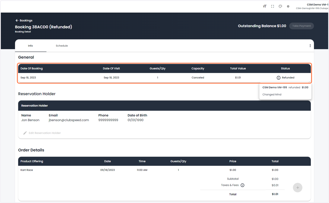Click the 11:00 AM time cell

point(142,170)
